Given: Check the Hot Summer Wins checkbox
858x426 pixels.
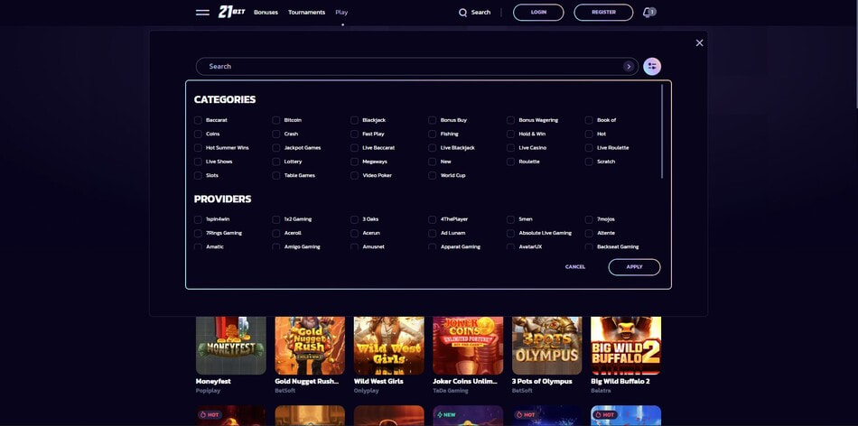Looking at the screenshot, I should pos(198,148).
